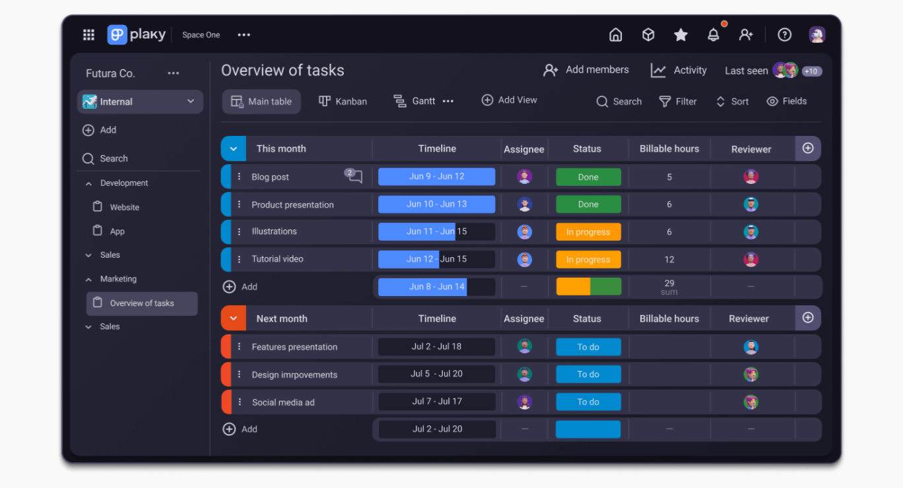Open the help question mark icon
Screen dimensions: 903x488
click(784, 35)
